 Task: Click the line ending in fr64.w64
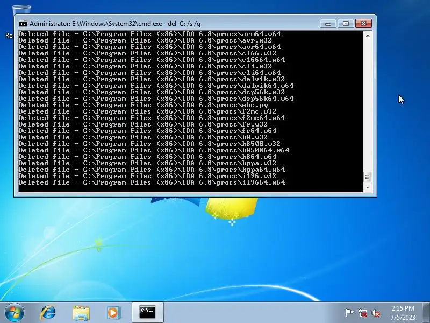click(x=147, y=131)
